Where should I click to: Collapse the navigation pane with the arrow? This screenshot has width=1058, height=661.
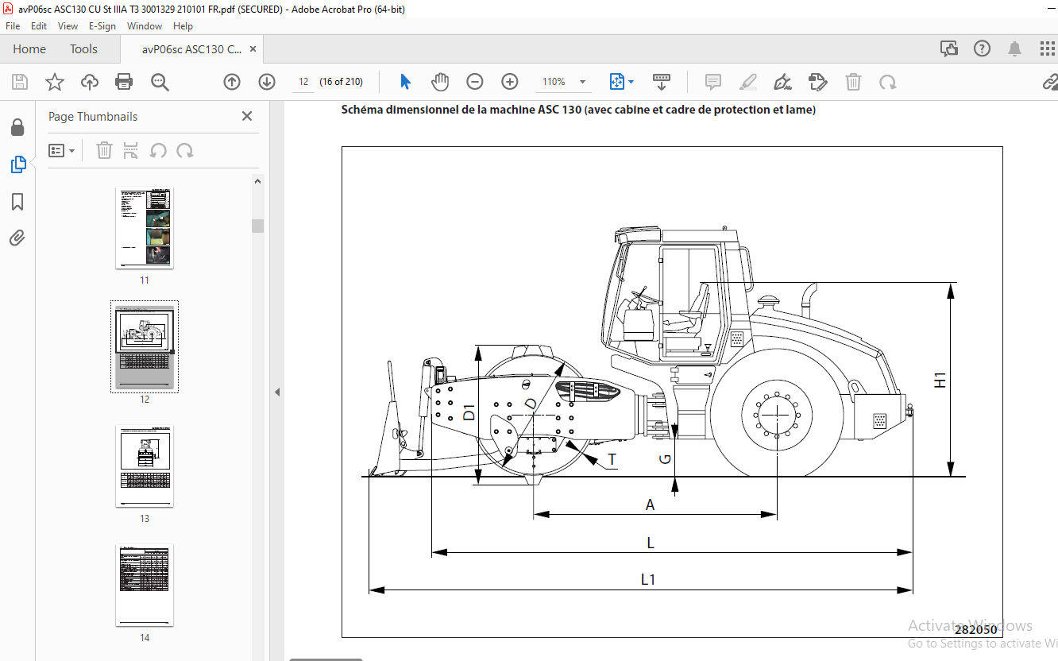277,392
